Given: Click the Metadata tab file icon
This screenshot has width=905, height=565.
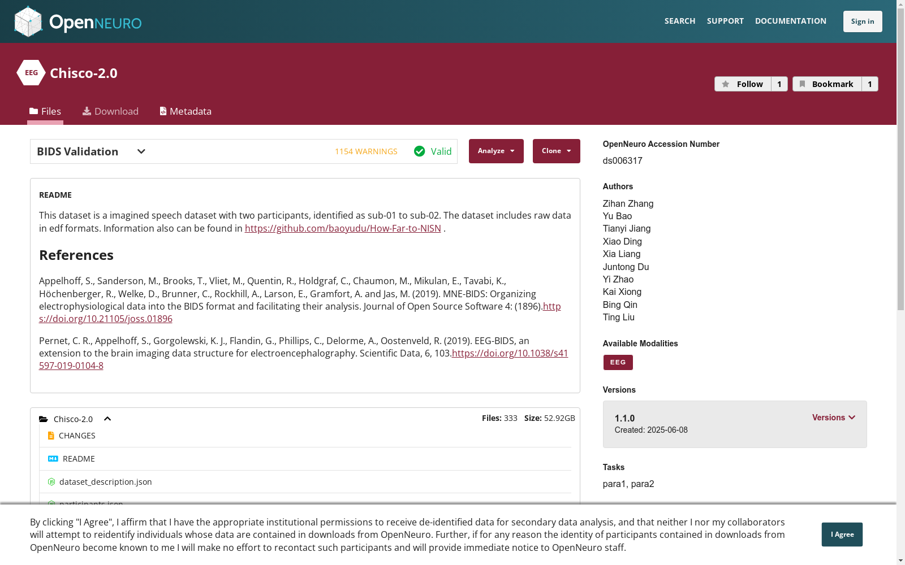Looking at the screenshot, I should (x=163, y=111).
